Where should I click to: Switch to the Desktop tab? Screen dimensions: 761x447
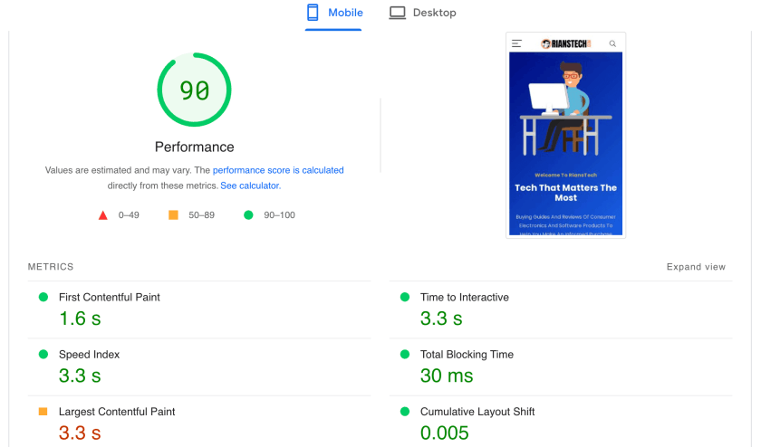pyautogui.click(x=422, y=13)
